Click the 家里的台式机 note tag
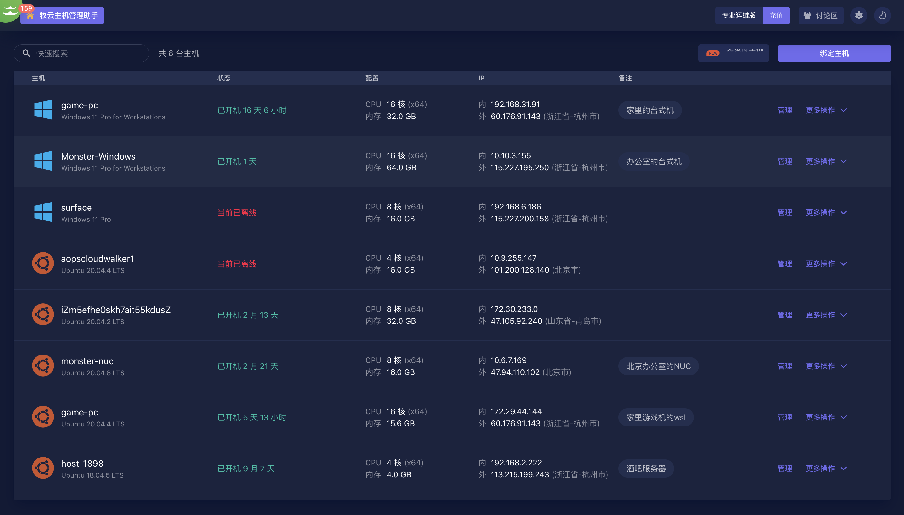Screen dimensions: 904x515 coord(650,110)
